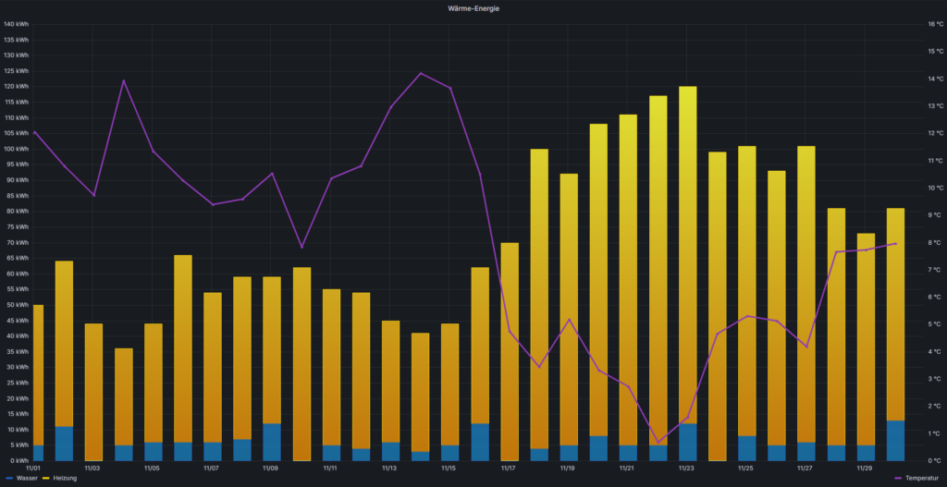Screen dimensions: 947x487
Task: Click the temperature line peak near 11/14
Action: [421, 73]
